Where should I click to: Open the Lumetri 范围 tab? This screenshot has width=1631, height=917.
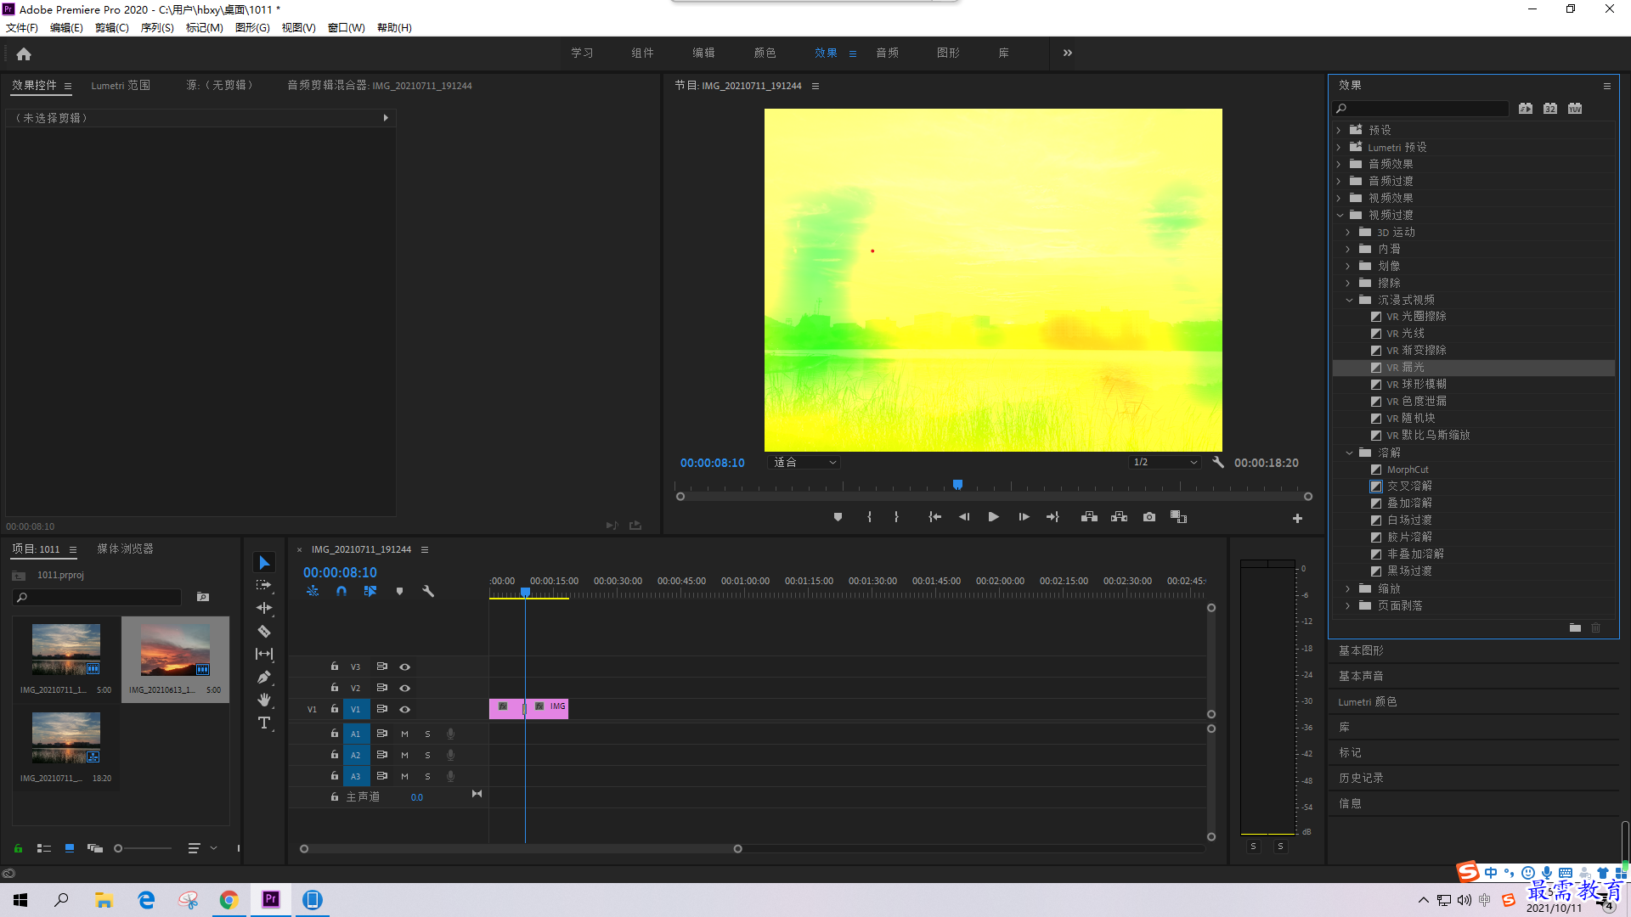tap(121, 85)
